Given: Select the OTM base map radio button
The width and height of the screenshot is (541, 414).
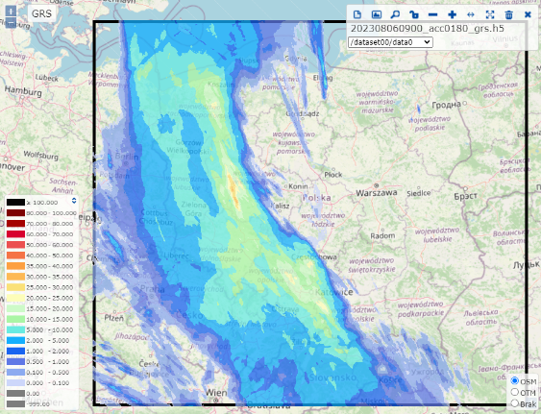Looking at the screenshot, I should coord(515,392).
